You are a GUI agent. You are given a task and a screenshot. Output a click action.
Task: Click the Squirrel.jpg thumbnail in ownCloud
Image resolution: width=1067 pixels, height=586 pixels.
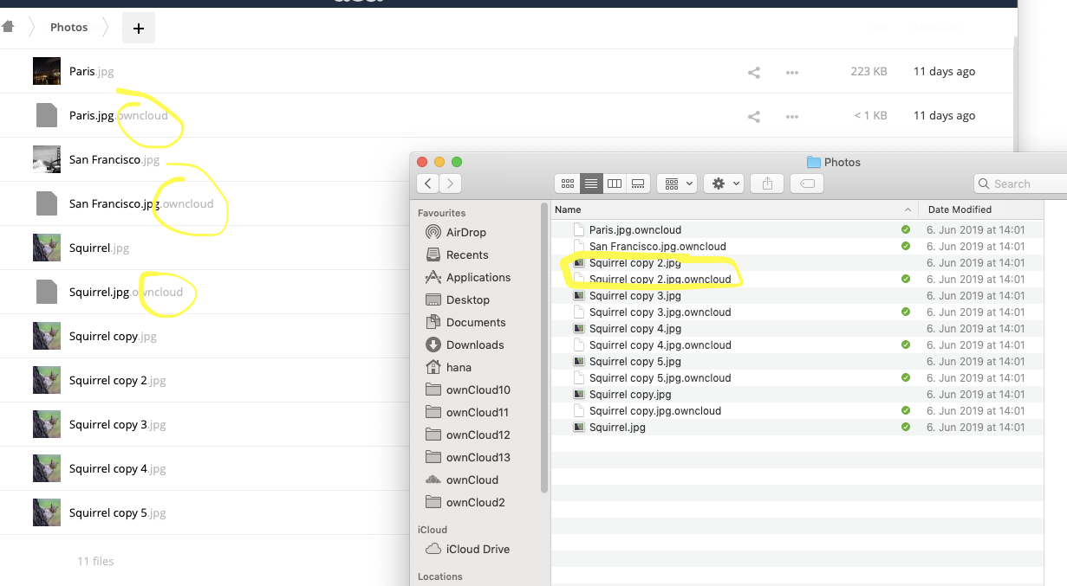[47, 248]
